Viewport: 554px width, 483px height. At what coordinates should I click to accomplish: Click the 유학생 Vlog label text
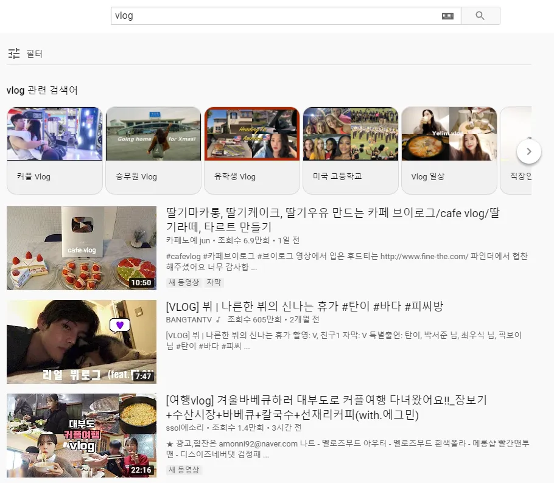tap(234, 176)
